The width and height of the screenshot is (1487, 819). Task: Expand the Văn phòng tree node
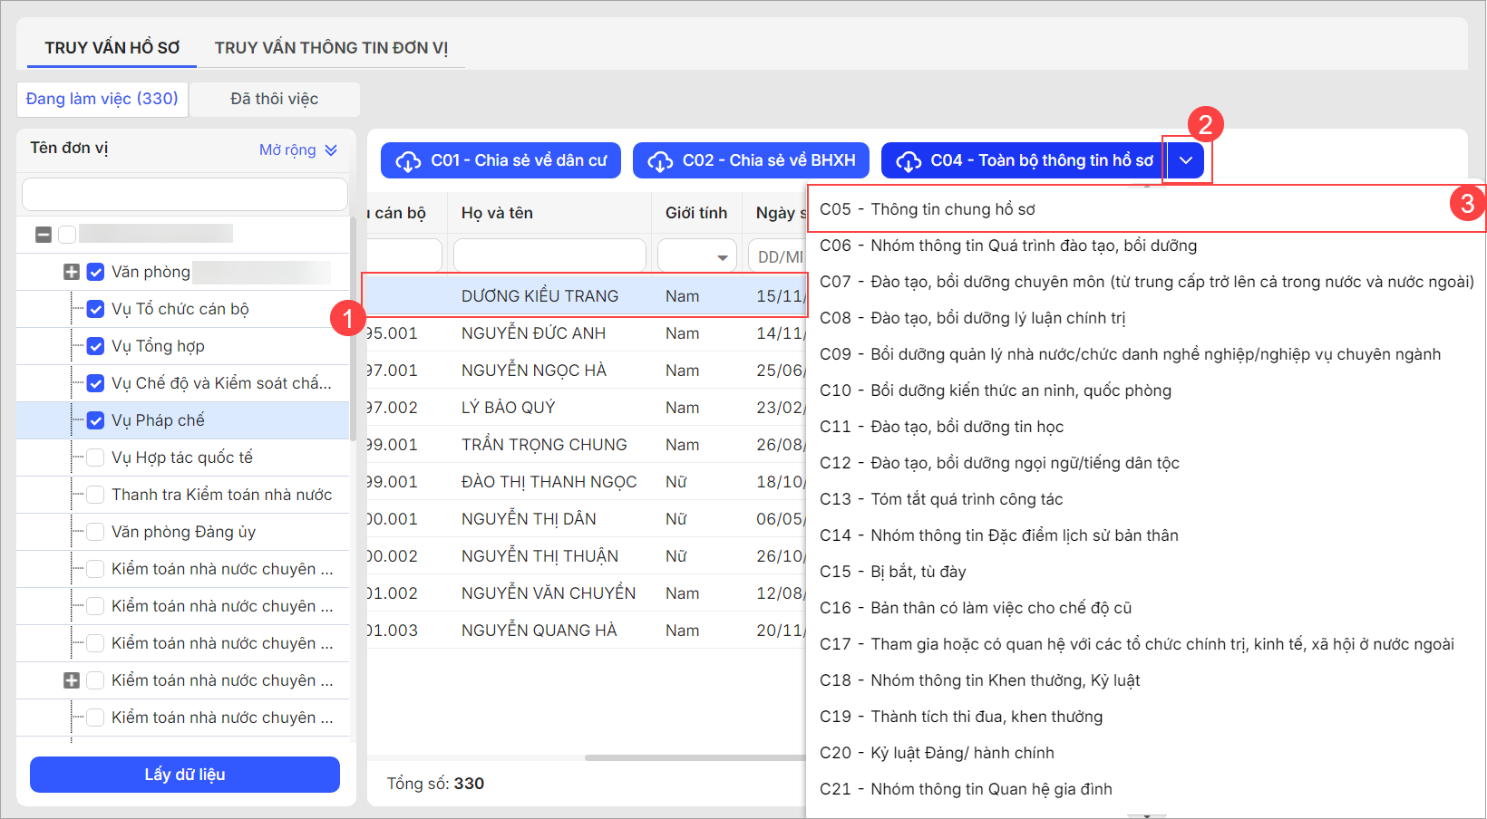tap(72, 272)
